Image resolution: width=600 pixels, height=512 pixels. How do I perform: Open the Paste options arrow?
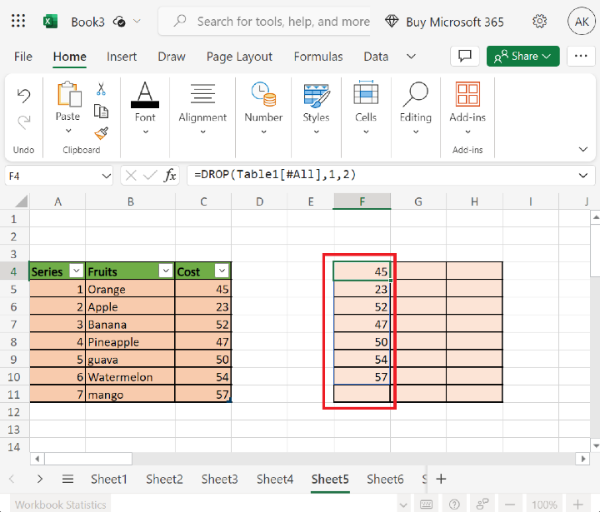pos(68,131)
